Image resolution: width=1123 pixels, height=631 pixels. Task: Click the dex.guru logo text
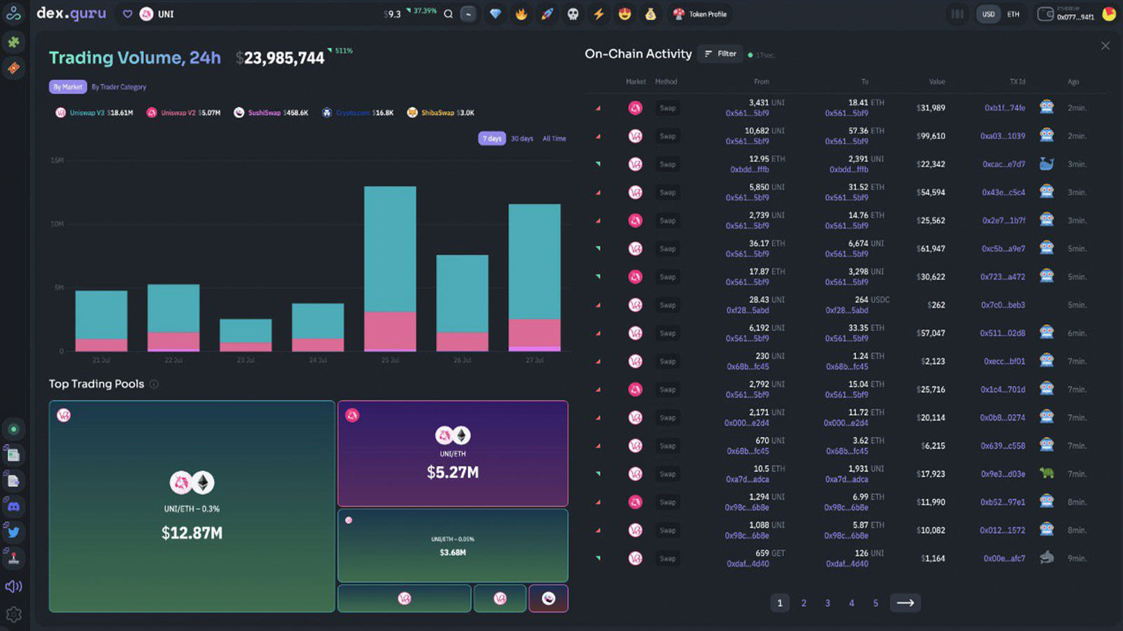(x=71, y=13)
